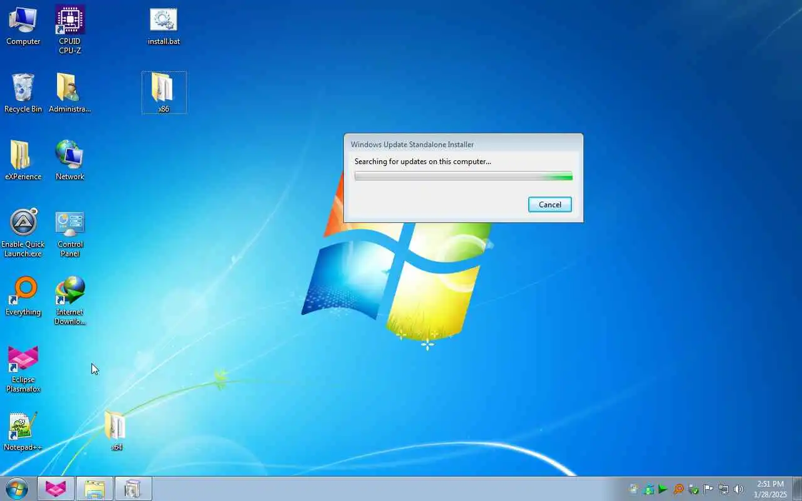The height and width of the screenshot is (501, 802).
Task: Open the Windows Start menu
Action: click(17, 488)
